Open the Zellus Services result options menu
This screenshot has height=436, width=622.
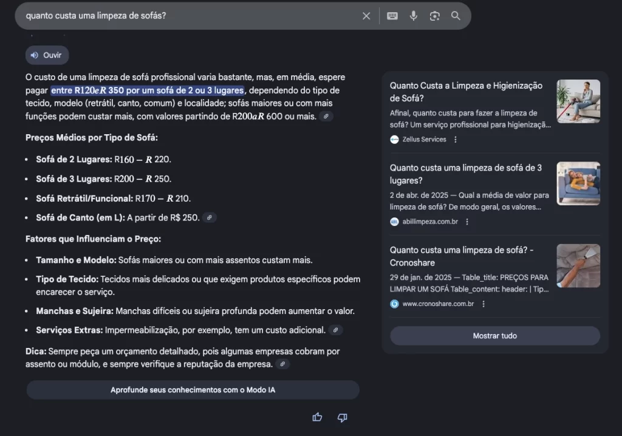pos(456,140)
